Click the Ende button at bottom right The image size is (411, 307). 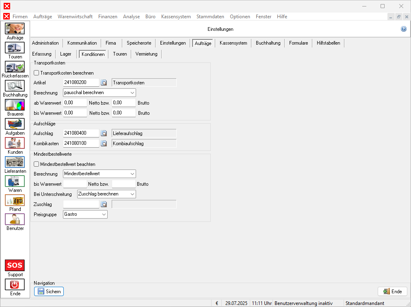tap(392, 291)
